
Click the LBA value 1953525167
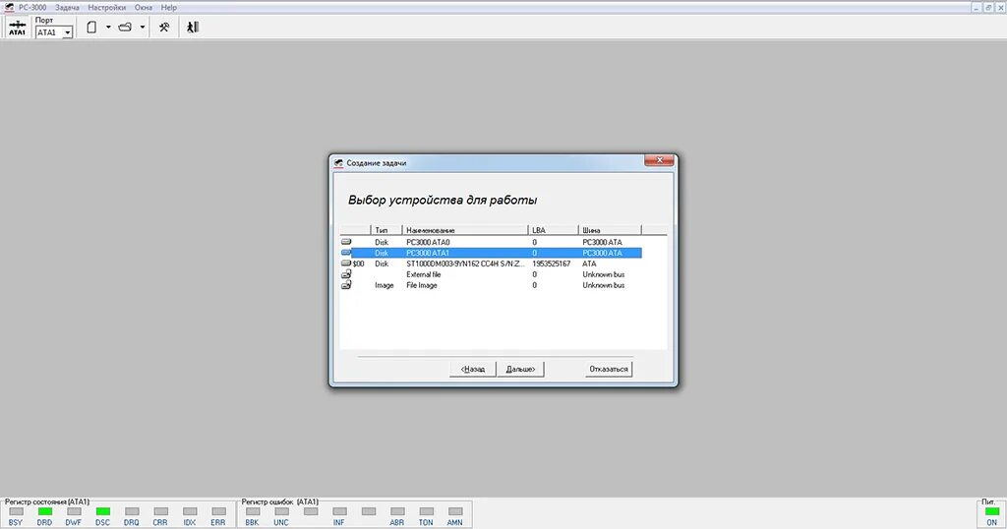pos(551,264)
